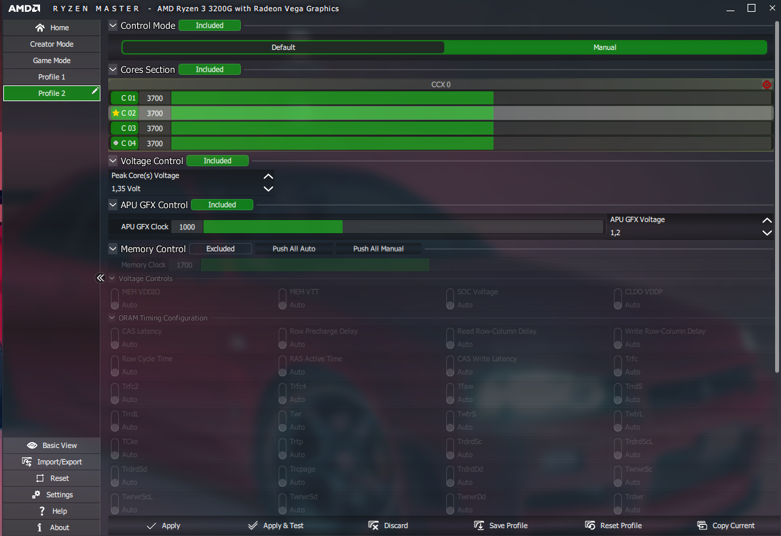Image resolution: width=781 pixels, height=536 pixels.
Task: Toggle Memory Control Excluded button
Action: point(221,249)
